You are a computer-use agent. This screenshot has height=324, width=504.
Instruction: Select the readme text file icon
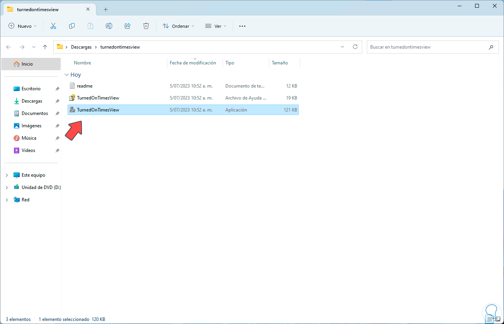coord(72,86)
